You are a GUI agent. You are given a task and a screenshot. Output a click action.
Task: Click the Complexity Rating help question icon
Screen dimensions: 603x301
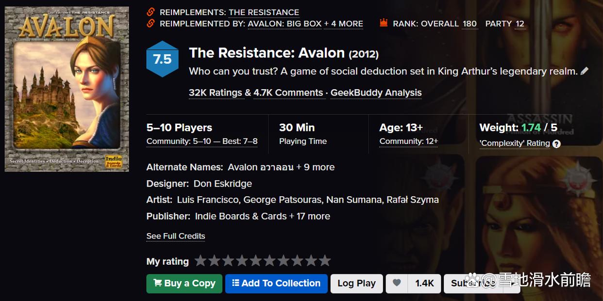[556, 143]
